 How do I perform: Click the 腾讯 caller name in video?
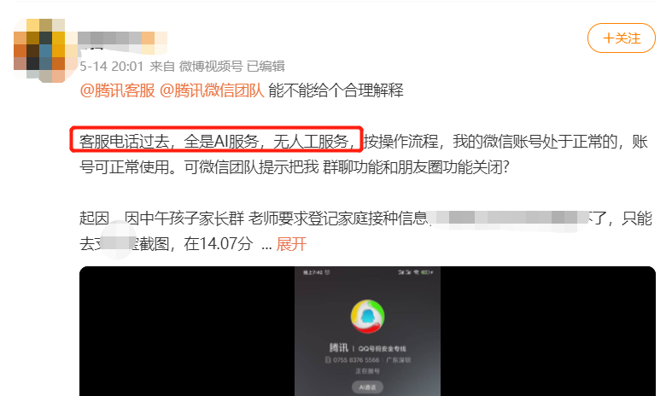click(x=339, y=347)
